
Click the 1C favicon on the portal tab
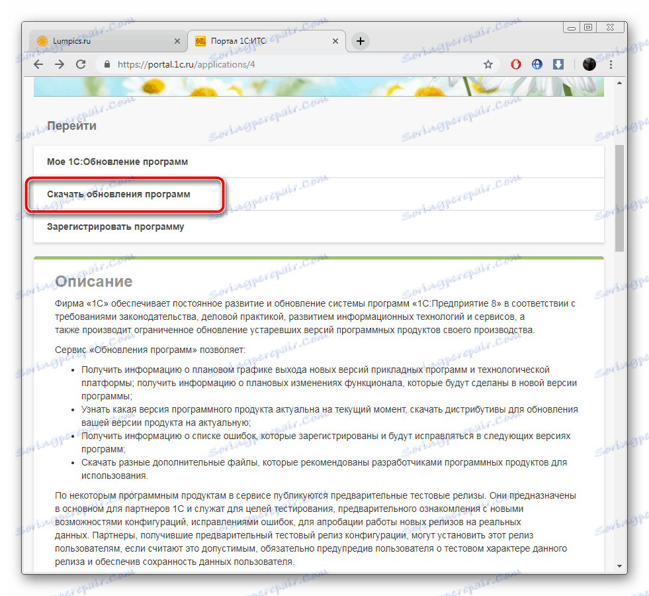(x=200, y=41)
